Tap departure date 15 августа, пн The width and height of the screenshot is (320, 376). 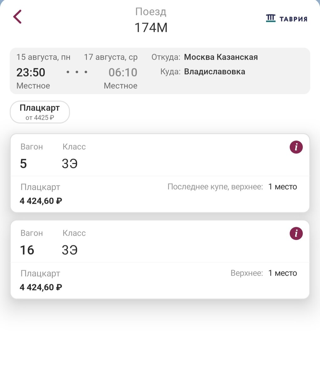pyautogui.click(x=43, y=57)
